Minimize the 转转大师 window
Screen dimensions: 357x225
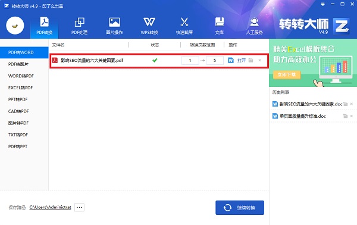point(333,4)
